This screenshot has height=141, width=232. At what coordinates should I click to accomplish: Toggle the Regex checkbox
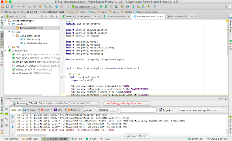(x=160, y=110)
